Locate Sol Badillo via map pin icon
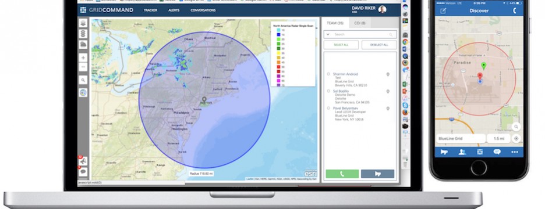This screenshot has height=209, width=545. tap(388, 92)
